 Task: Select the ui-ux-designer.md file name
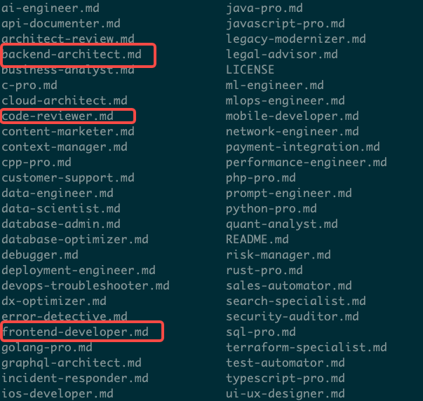286,394
